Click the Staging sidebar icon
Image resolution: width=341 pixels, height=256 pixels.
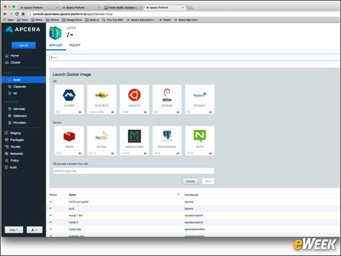(x=6, y=133)
